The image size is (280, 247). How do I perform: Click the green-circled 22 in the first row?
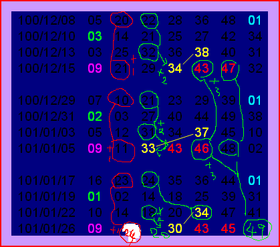pyautogui.click(x=148, y=20)
